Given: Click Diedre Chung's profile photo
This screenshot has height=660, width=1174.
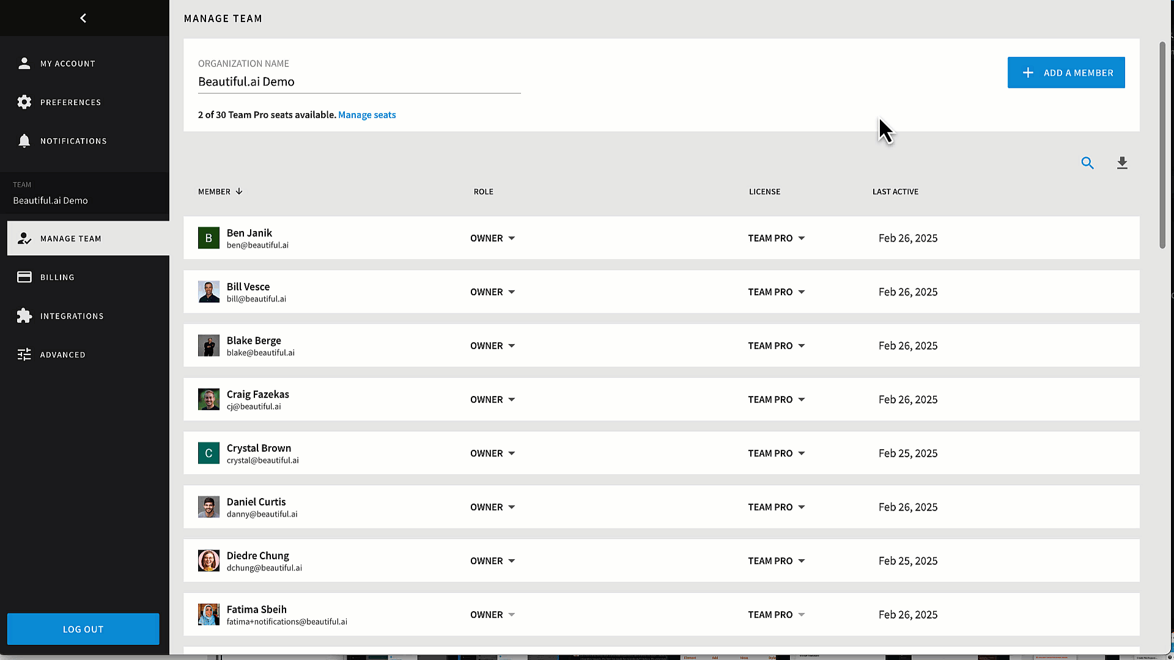Looking at the screenshot, I should click(x=209, y=560).
